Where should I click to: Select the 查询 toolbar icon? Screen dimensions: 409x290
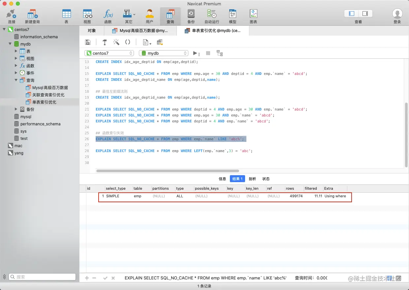point(170,16)
